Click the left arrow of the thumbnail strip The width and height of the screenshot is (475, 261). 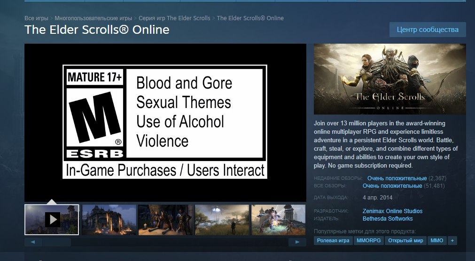tap(33, 242)
